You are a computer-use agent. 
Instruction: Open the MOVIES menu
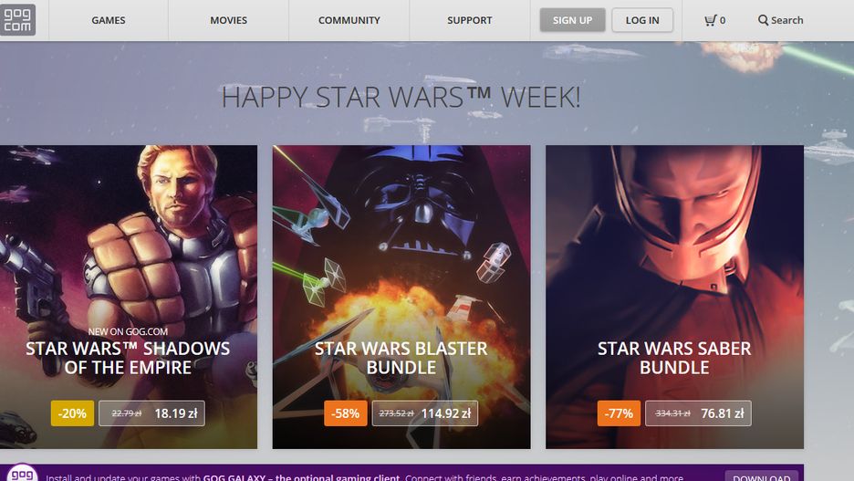229,20
